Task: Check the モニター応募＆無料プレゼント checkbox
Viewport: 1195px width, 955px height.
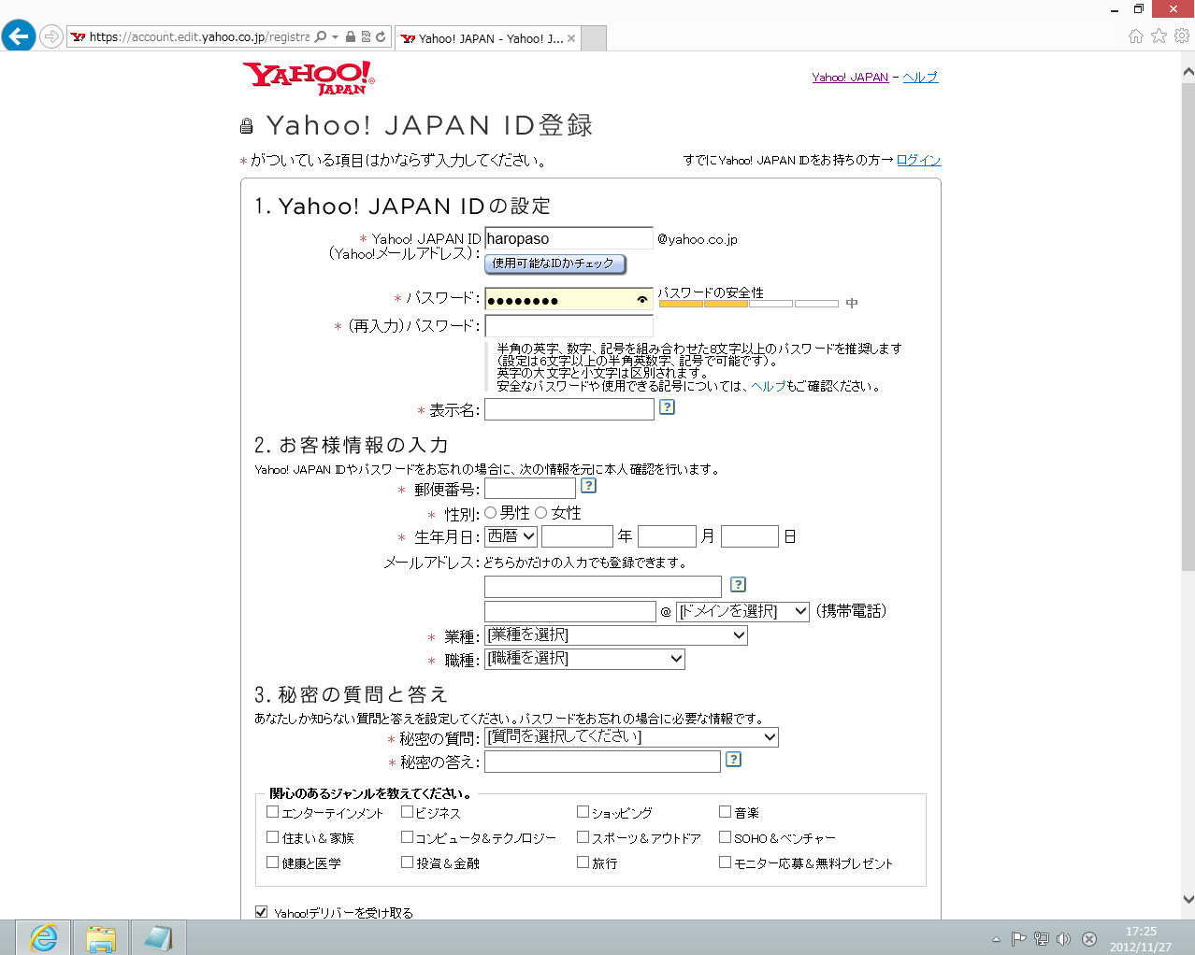Action: [725, 862]
